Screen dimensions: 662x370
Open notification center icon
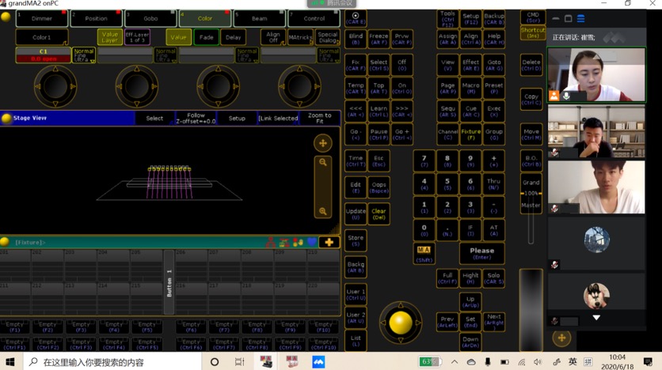[x=648, y=361]
